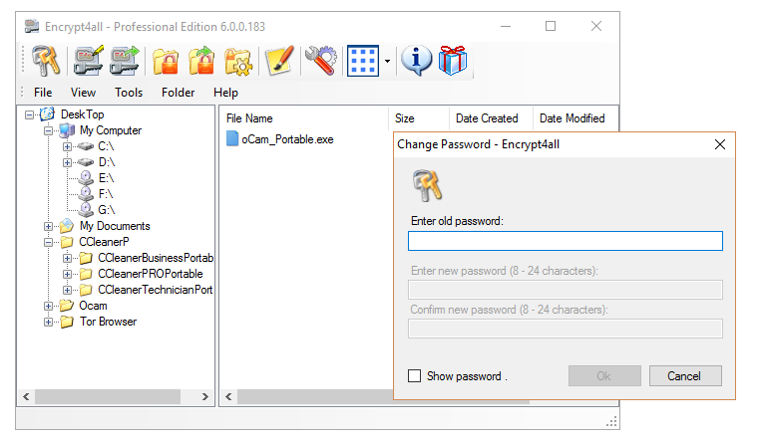Image resolution: width=763 pixels, height=447 pixels.
Task: Click the Enter new password field
Action: (566, 290)
